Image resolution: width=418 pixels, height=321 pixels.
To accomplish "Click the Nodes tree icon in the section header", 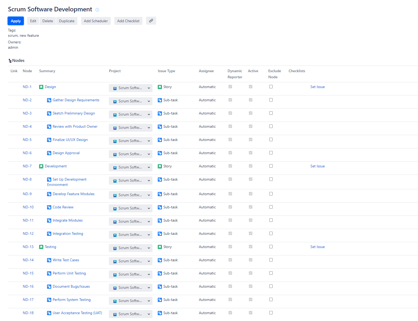I will point(10,61).
